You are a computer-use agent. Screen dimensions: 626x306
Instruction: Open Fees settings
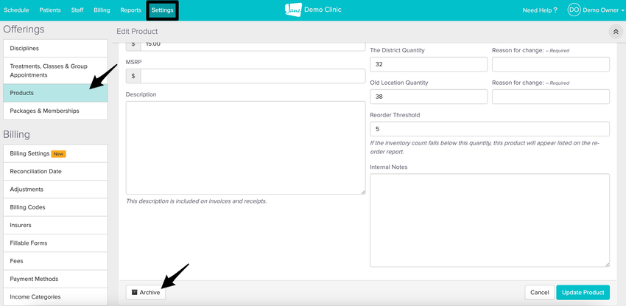click(55, 261)
